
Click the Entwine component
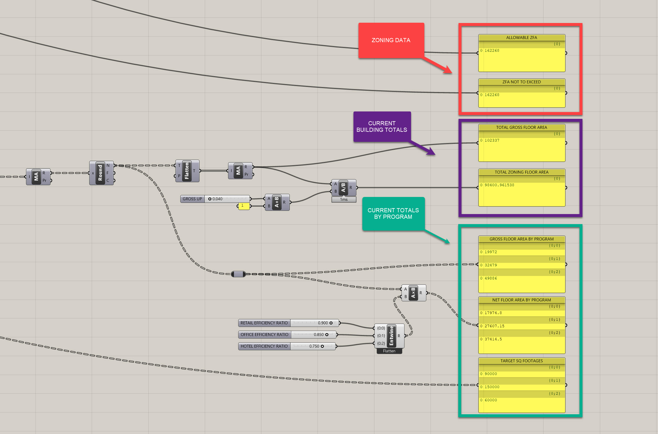pos(391,336)
